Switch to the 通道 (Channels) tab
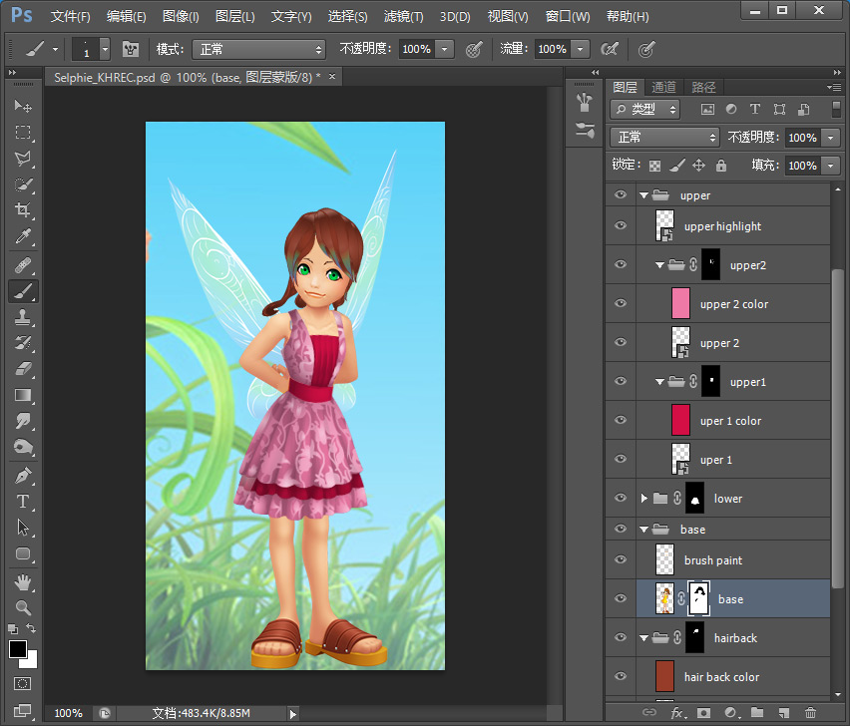This screenshot has height=726, width=850. 662,87
